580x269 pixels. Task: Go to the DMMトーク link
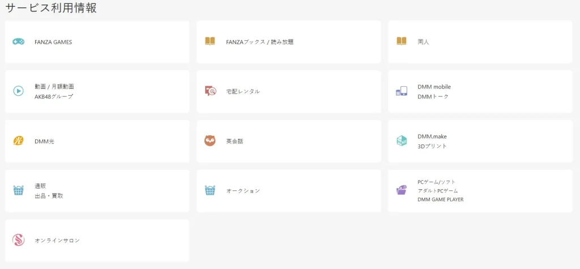(433, 96)
